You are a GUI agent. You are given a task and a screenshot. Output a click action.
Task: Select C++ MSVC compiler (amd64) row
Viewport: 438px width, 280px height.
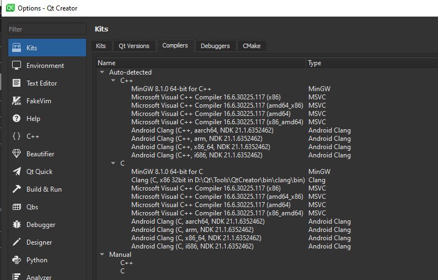[211, 114]
